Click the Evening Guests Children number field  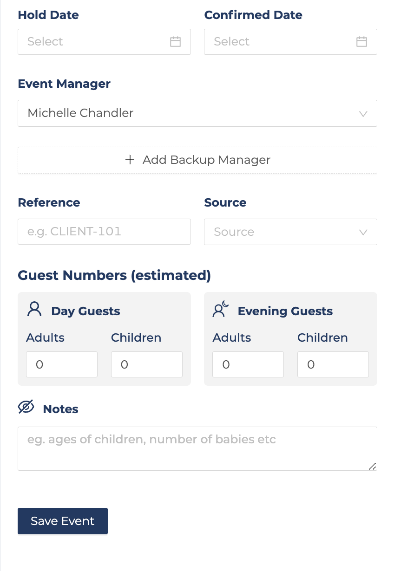333,364
